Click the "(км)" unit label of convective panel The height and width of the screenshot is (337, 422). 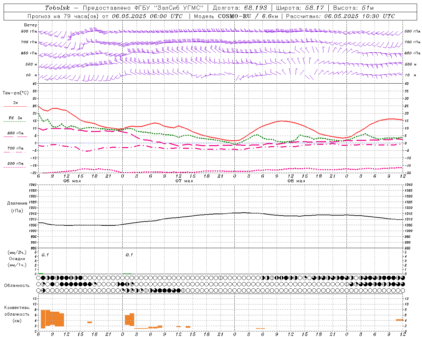point(17,321)
